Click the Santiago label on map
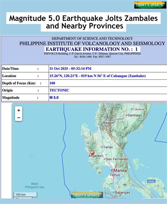Screen dimensions: 167x204 135,115
